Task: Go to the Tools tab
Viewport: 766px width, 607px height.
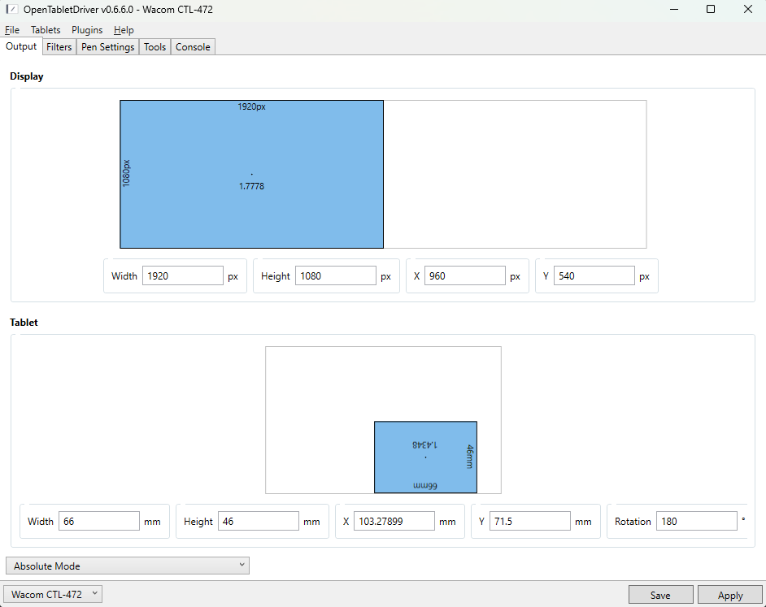Action: [155, 47]
